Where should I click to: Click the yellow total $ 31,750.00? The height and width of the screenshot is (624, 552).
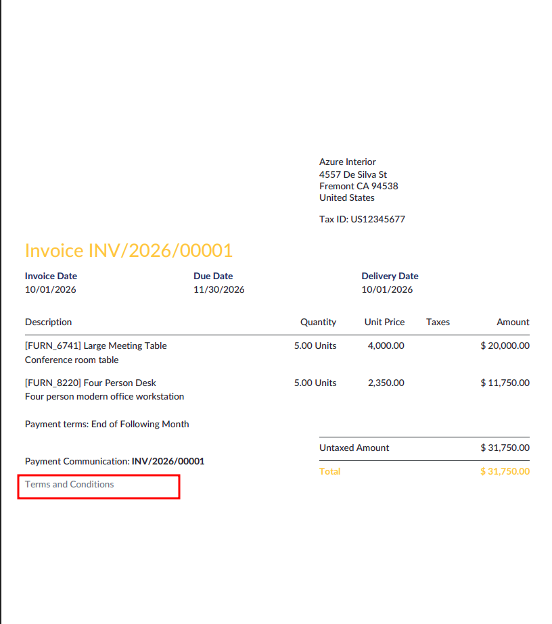(505, 472)
